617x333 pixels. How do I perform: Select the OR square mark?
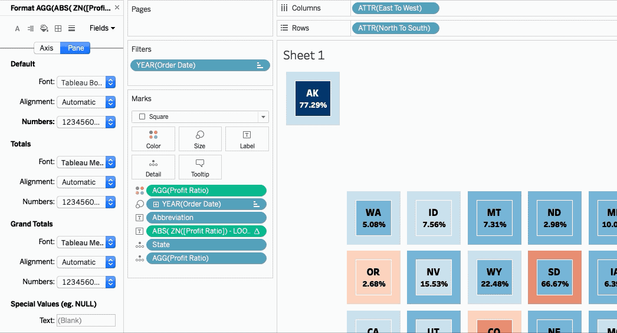click(373, 278)
